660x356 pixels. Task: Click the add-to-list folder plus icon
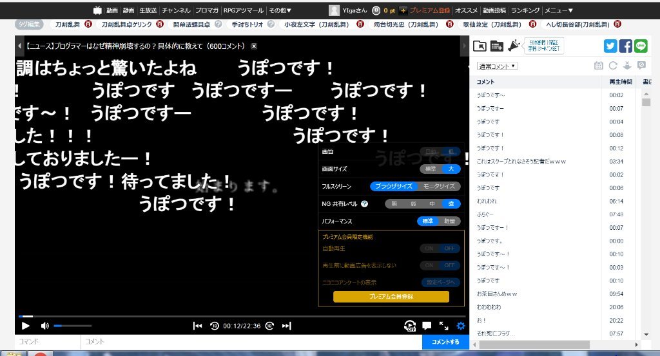pos(497,46)
